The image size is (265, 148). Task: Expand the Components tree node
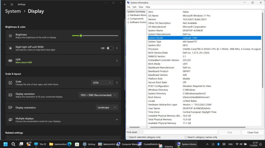(128, 19)
